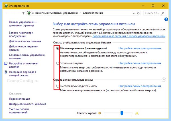Open Дополнительные сведения о схемах управления питанием link

[129, 36]
